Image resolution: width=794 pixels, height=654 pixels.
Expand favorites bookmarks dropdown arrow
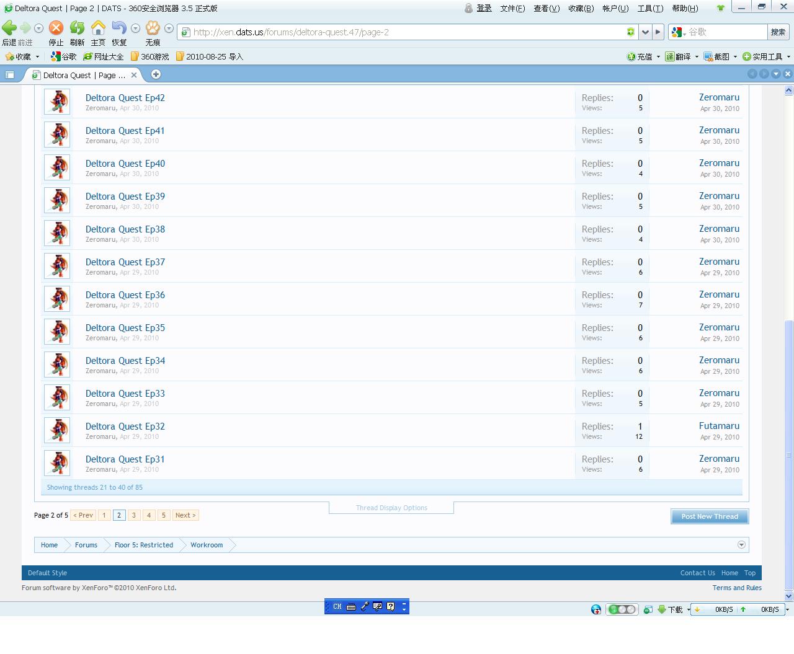pos(37,56)
